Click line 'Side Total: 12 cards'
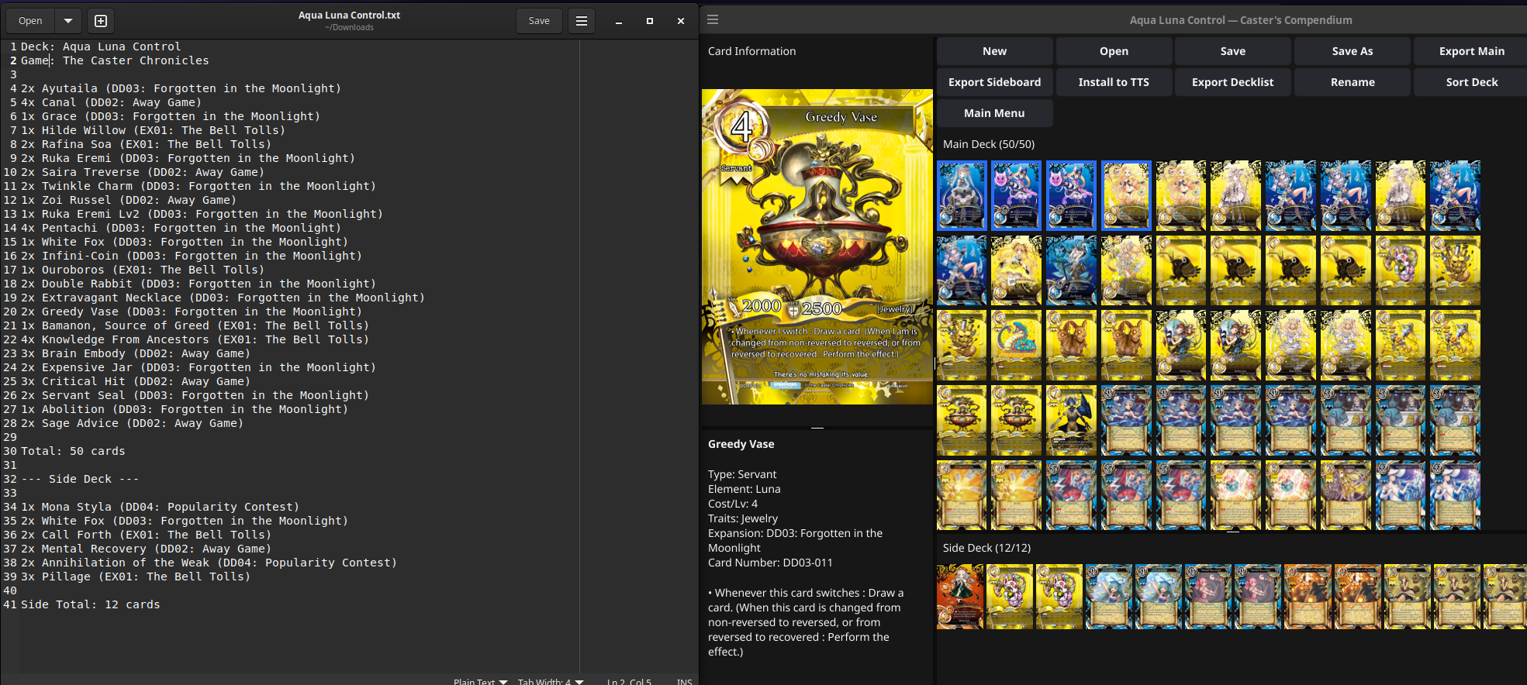 [90, 604]
